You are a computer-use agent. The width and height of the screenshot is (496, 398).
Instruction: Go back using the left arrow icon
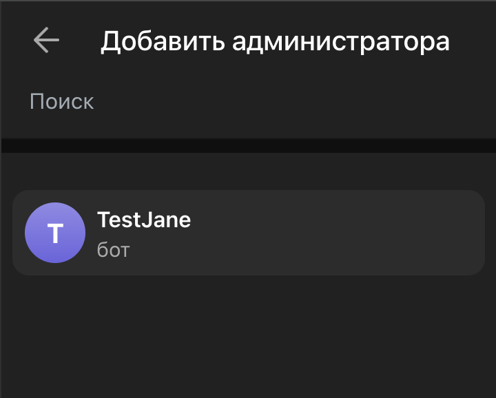[46, 40]
